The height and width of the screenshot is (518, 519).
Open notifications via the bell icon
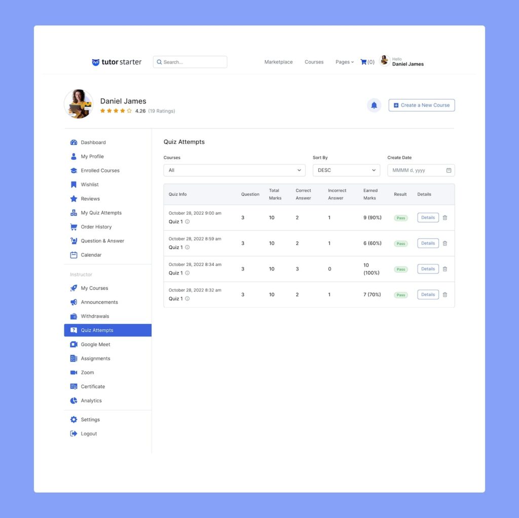click(374, 105)
